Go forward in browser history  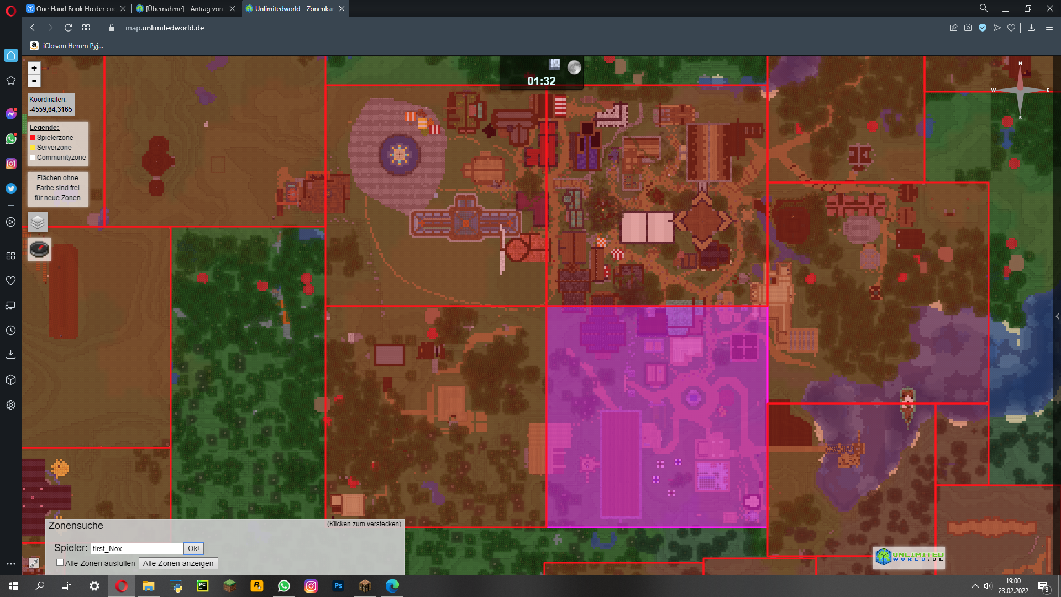50,28
